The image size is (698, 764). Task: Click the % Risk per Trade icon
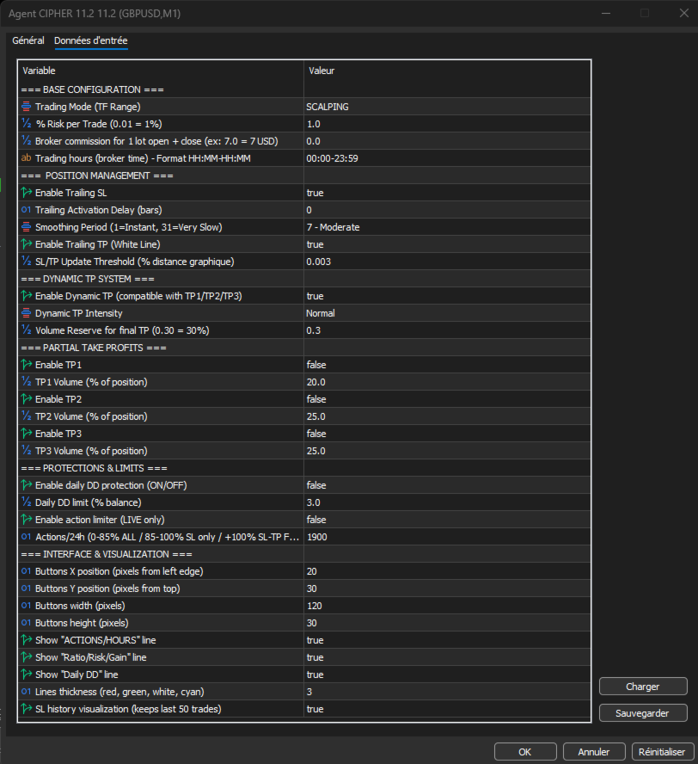pyautogui.click(x=26, y=124)
